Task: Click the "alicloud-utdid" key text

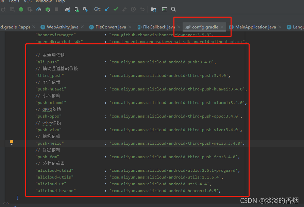Action: click(54, 170)
